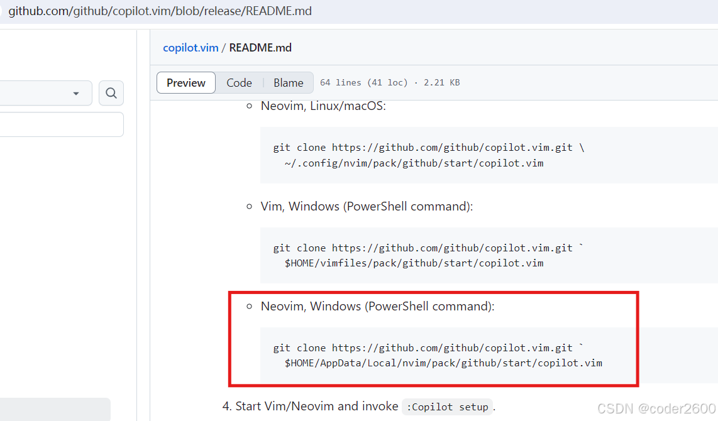Click the '64 lines (41 loc) · 2.21 KB' info text
Viewport: 718px width, 421px height.
(390, 82)
